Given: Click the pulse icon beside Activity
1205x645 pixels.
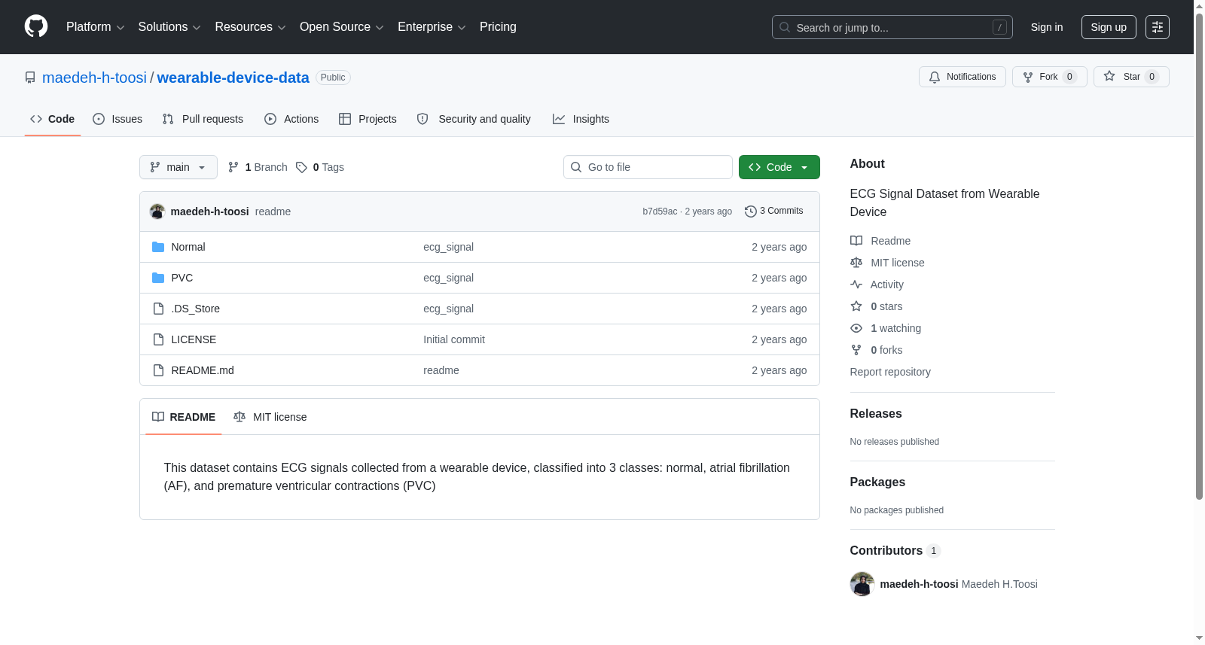Looking at the screenshot, I should coord(856,284).
